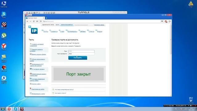
Task: Open the red helmet character desktop shortcut
Action: point(4,68)
